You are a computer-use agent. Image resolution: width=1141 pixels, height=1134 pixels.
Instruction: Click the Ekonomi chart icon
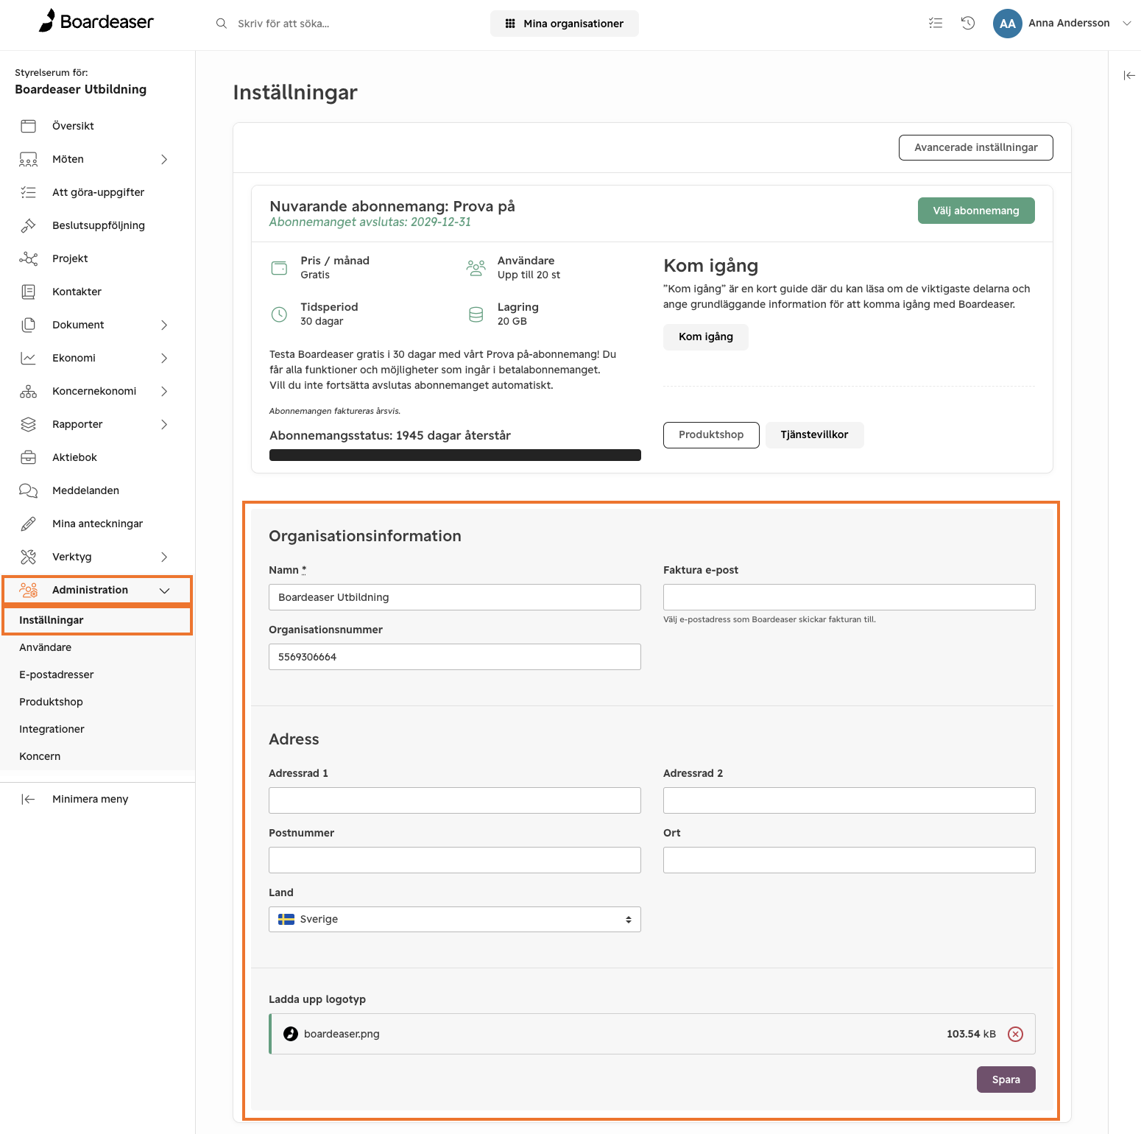28,358
